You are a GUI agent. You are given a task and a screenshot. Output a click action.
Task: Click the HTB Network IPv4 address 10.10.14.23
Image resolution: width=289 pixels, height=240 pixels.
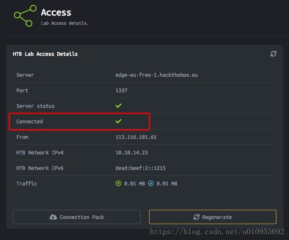[x=131, y=153]
